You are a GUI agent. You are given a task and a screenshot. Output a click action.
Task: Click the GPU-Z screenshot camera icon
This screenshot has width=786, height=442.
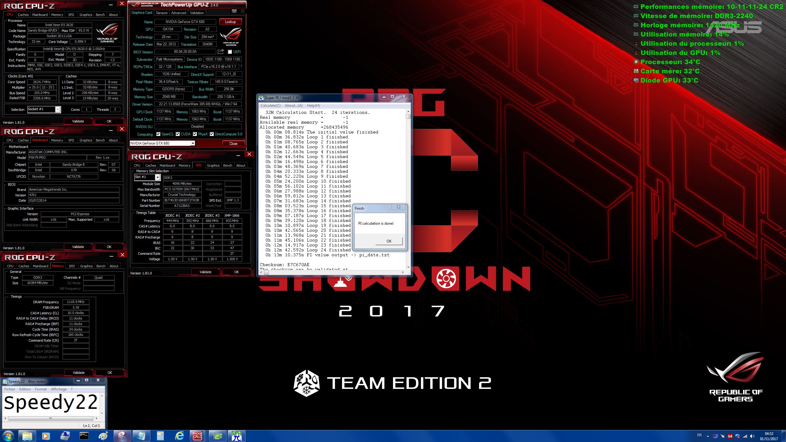coord(234,11)
